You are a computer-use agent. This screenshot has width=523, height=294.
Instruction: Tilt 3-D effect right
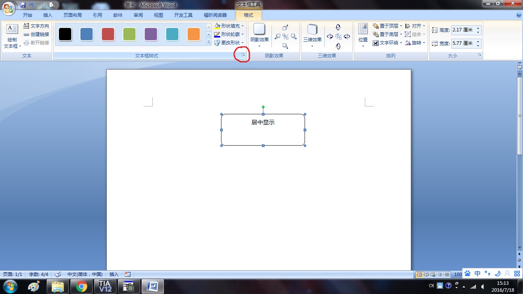coord(346,37)
